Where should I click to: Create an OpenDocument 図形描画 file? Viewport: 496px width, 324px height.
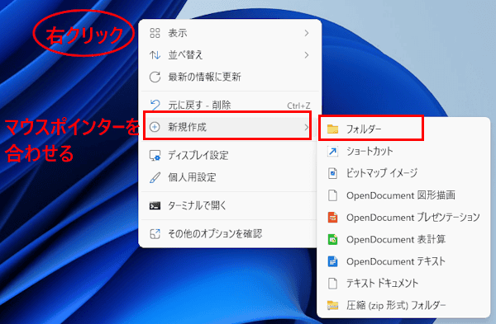[403, 195]
